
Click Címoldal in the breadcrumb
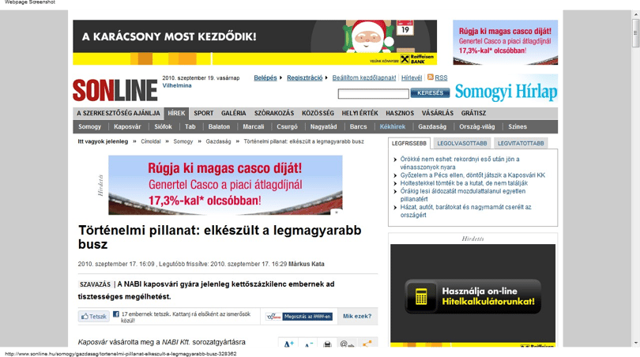(151, 141)
